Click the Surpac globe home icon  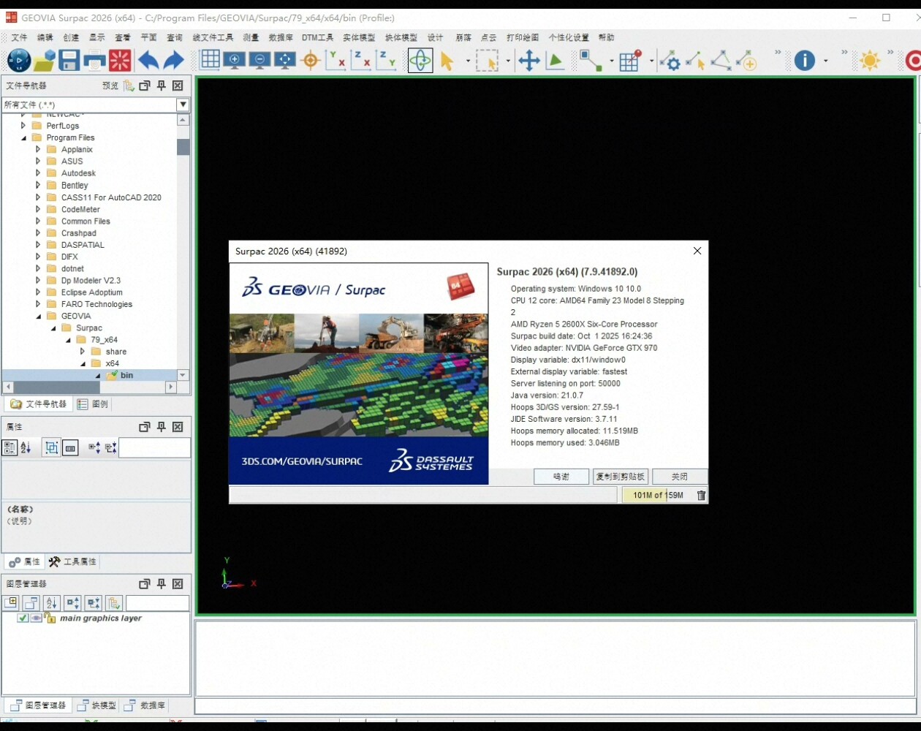[x=19, y=60]
